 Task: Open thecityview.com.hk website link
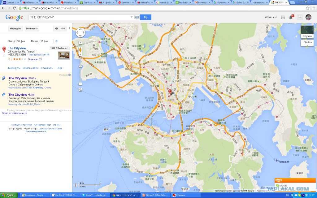[x=39, y=54]
